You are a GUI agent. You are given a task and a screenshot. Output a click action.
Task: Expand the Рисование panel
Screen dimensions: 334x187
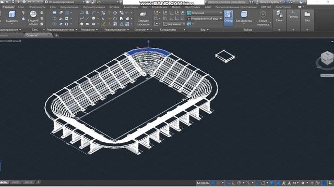[89, 30]
